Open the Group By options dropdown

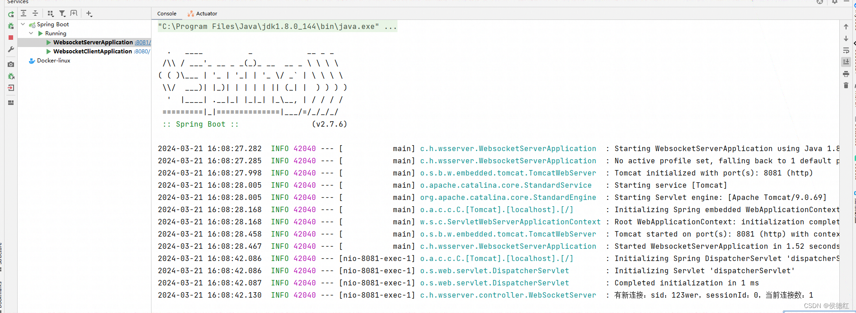click(x=51, y=14)
